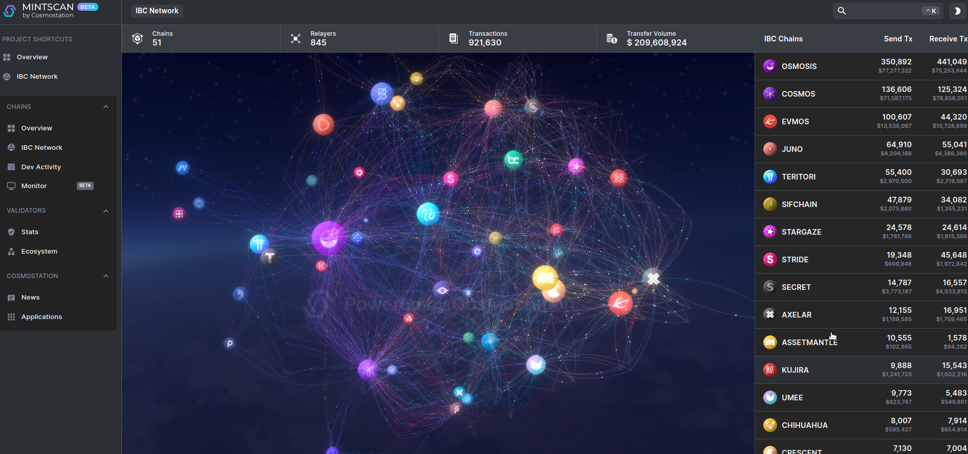
Task: Toggle dark mode moon icon
Action: point(957,11)
